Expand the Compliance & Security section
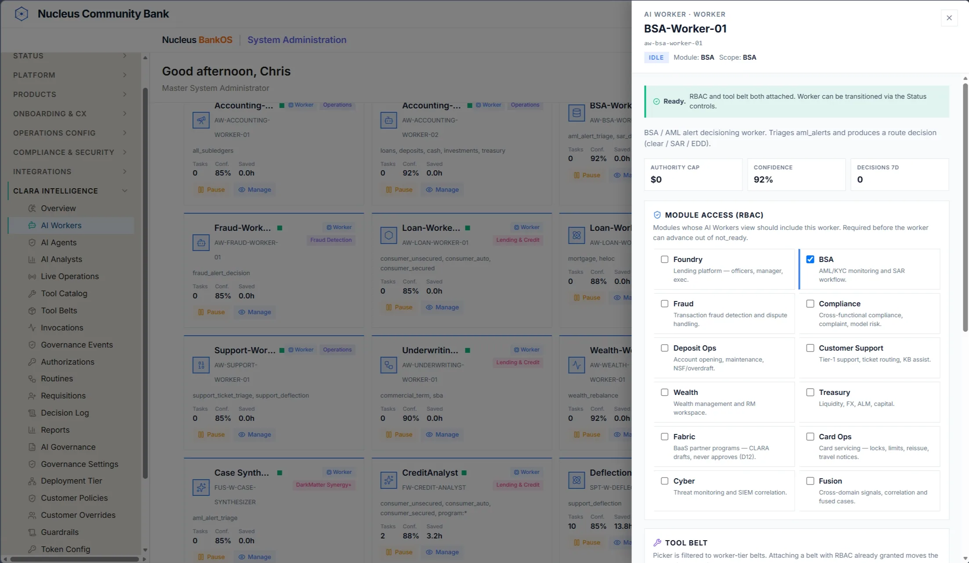This screenshot has height=563, width=969. coord(70,152)
